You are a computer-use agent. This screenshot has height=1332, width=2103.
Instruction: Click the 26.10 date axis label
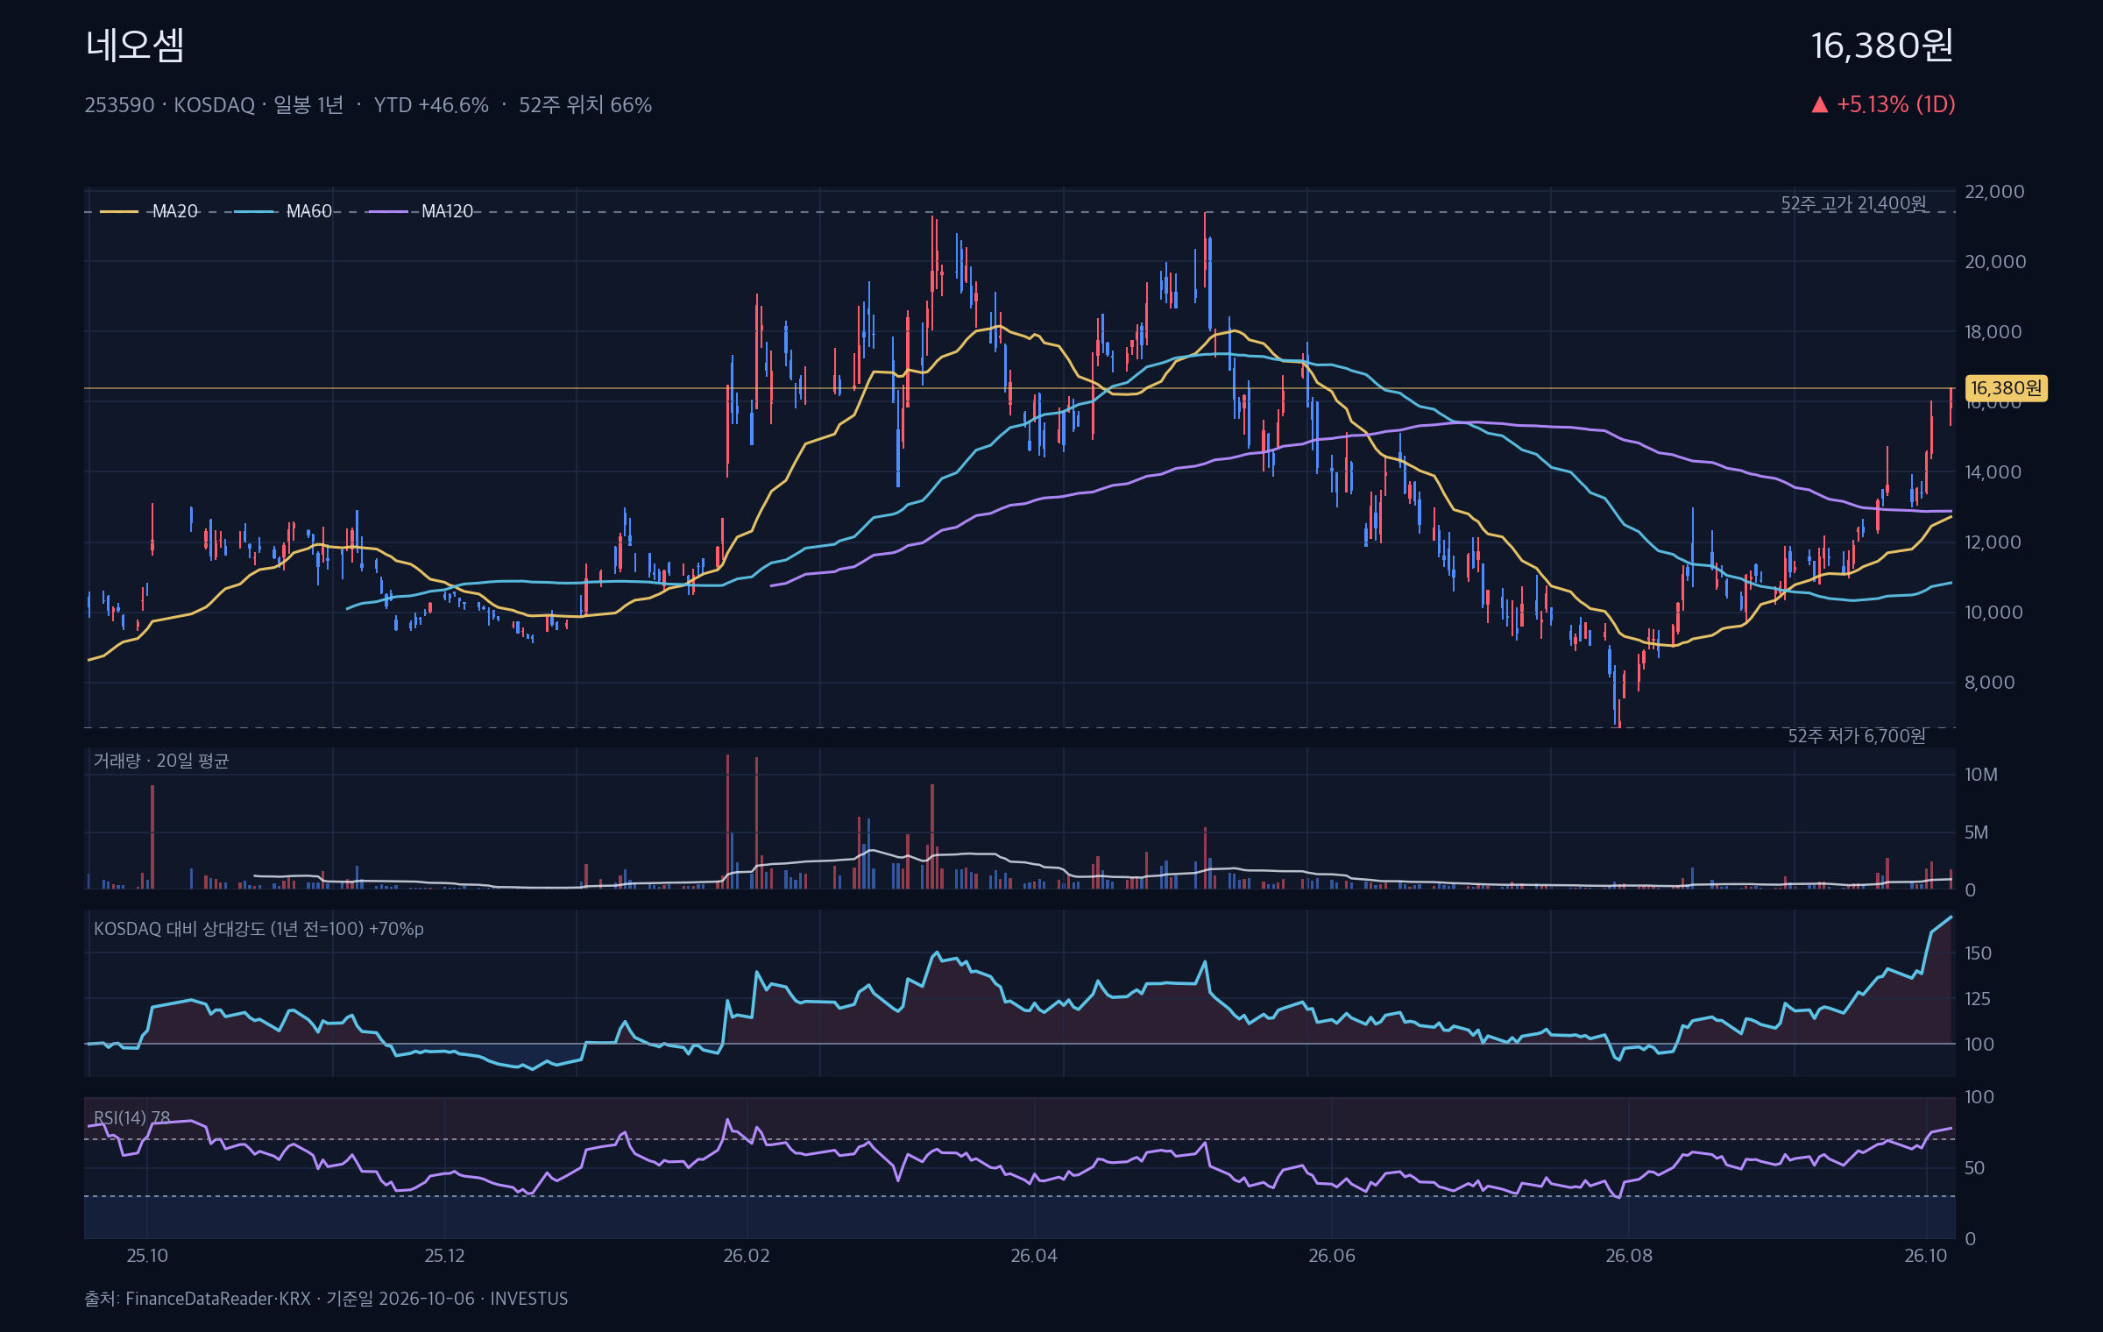tap(1926, 1256)
